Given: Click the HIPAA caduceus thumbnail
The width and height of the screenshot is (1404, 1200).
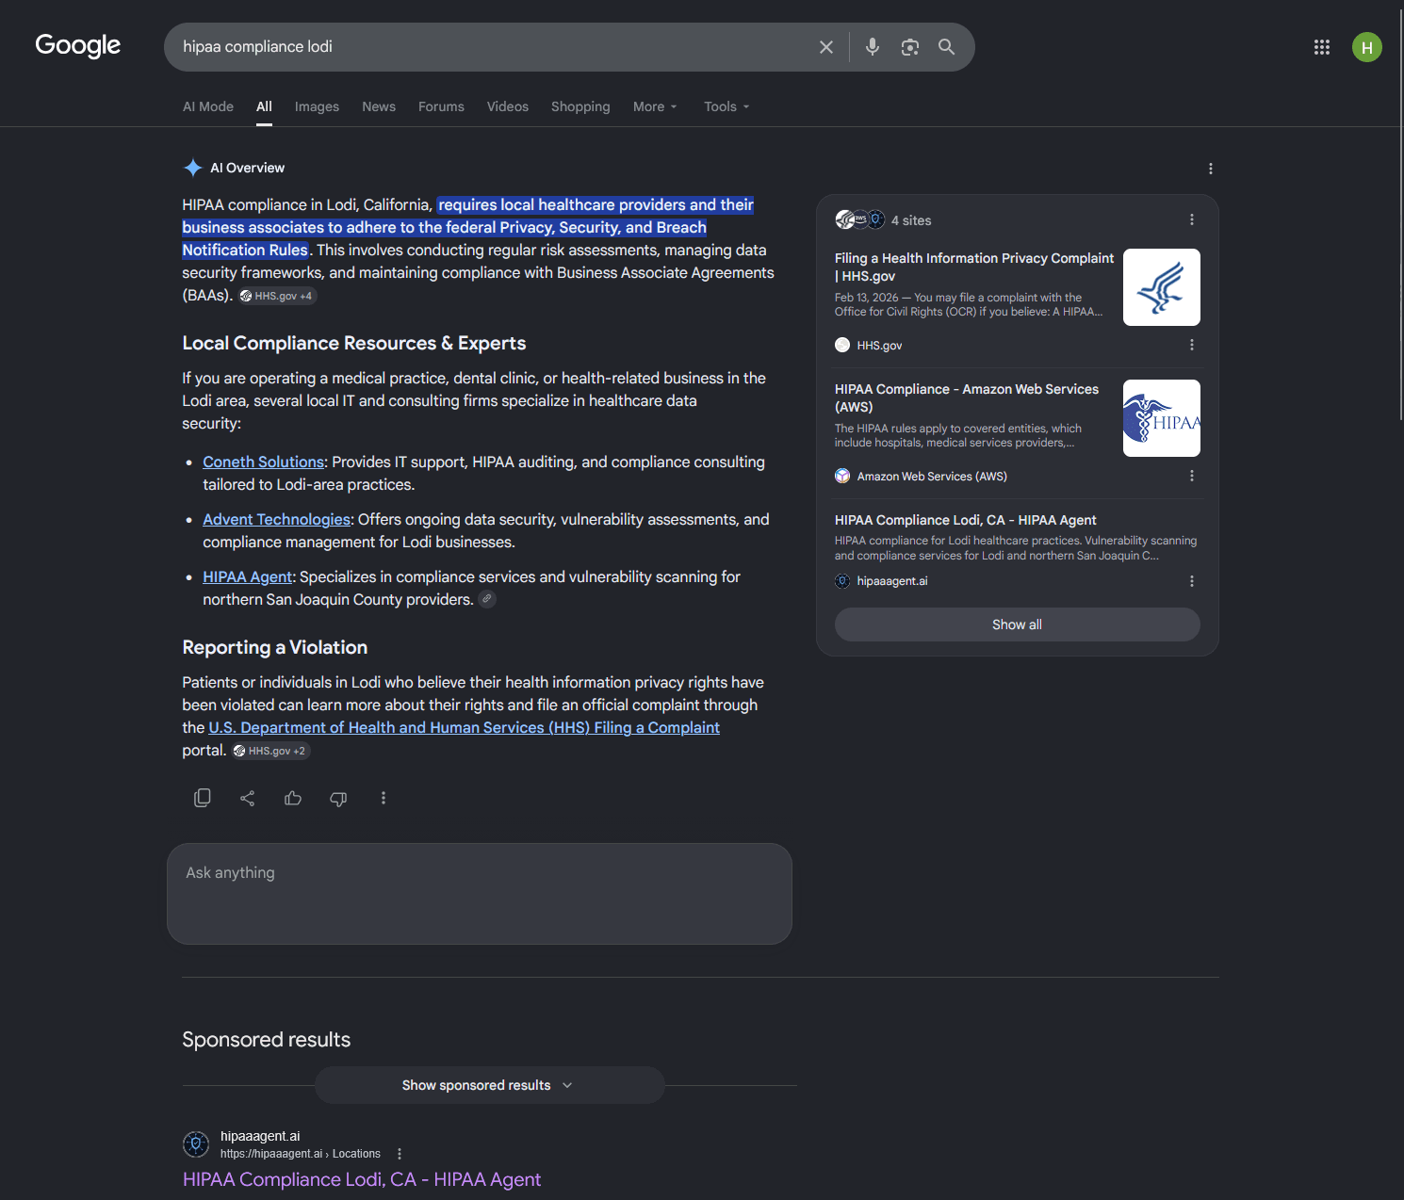Looking at the screenshot, I should click(1162, 418).
